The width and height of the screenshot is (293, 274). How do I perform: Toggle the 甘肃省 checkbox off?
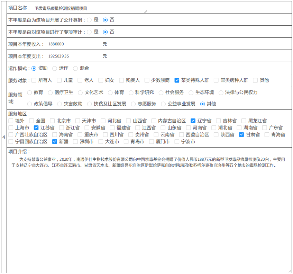[x=241, y=135]
